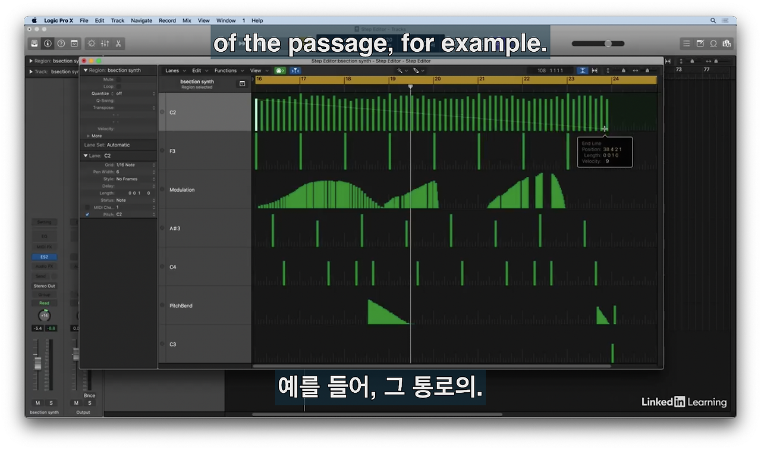Toggle the Region Loop checkbox
The image size is (761, 450).
pos(118,86)
